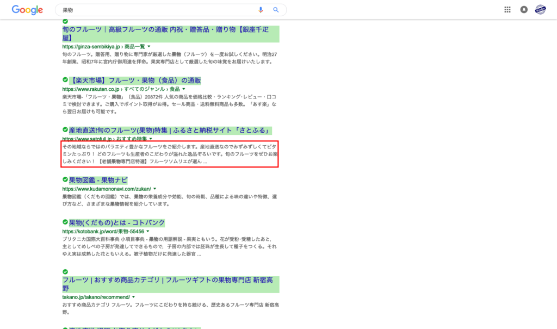
Task: Expand dropdown arrow next to satofull.jp URL
Action: point(151,139)
